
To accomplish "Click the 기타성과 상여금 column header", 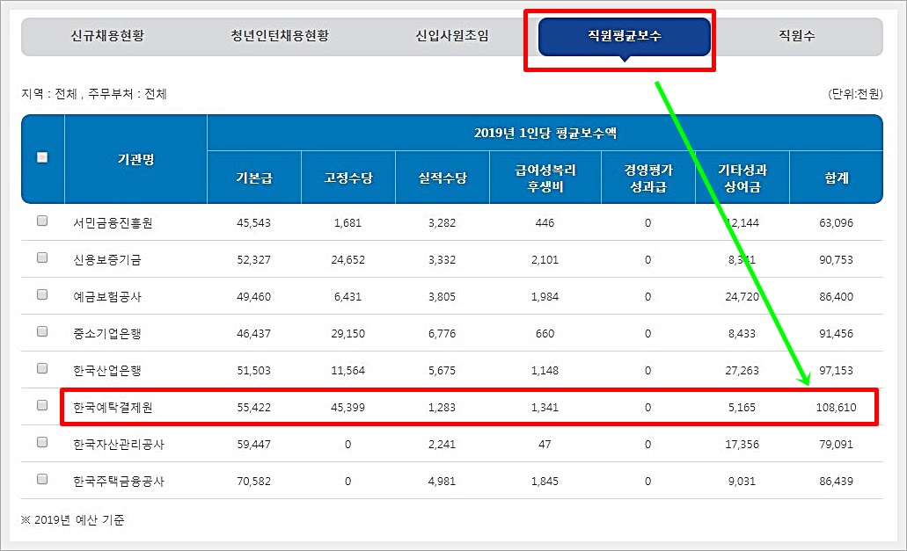I will click(x=742, y=178).
